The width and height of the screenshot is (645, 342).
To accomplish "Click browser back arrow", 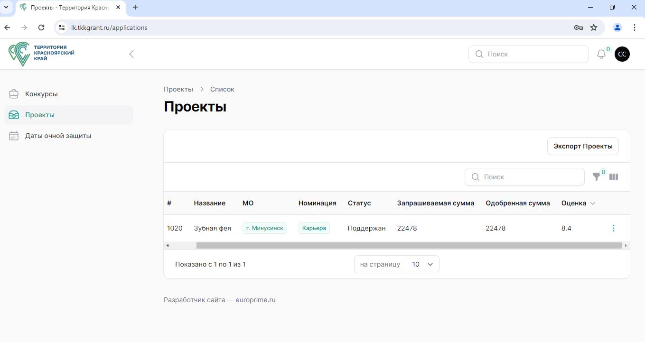I will click(x=7, y=28).
